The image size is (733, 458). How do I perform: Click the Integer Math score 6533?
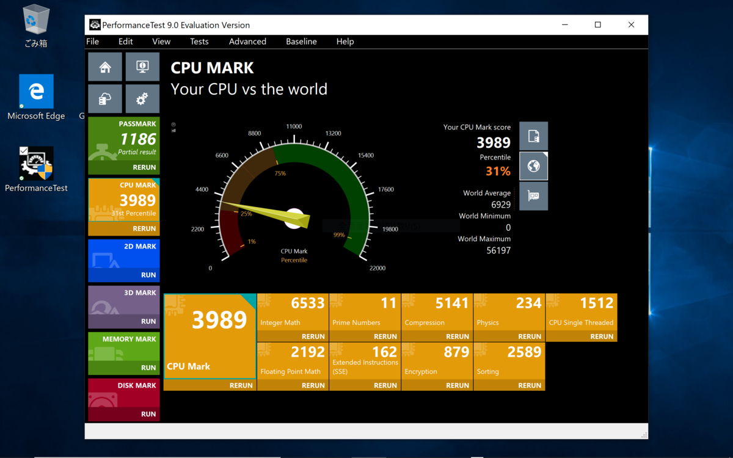308,304
